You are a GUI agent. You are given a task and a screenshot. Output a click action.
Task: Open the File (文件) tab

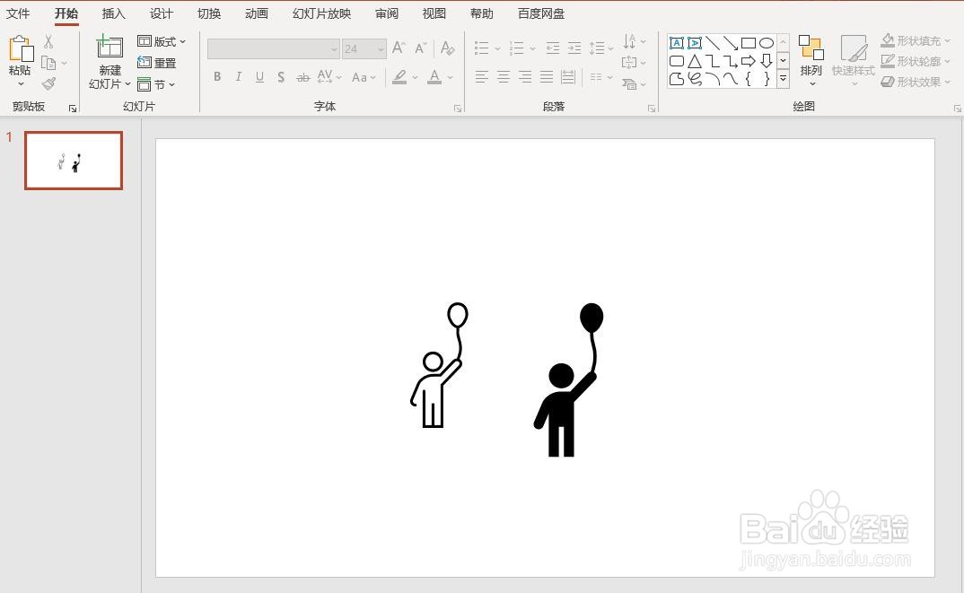18,13
